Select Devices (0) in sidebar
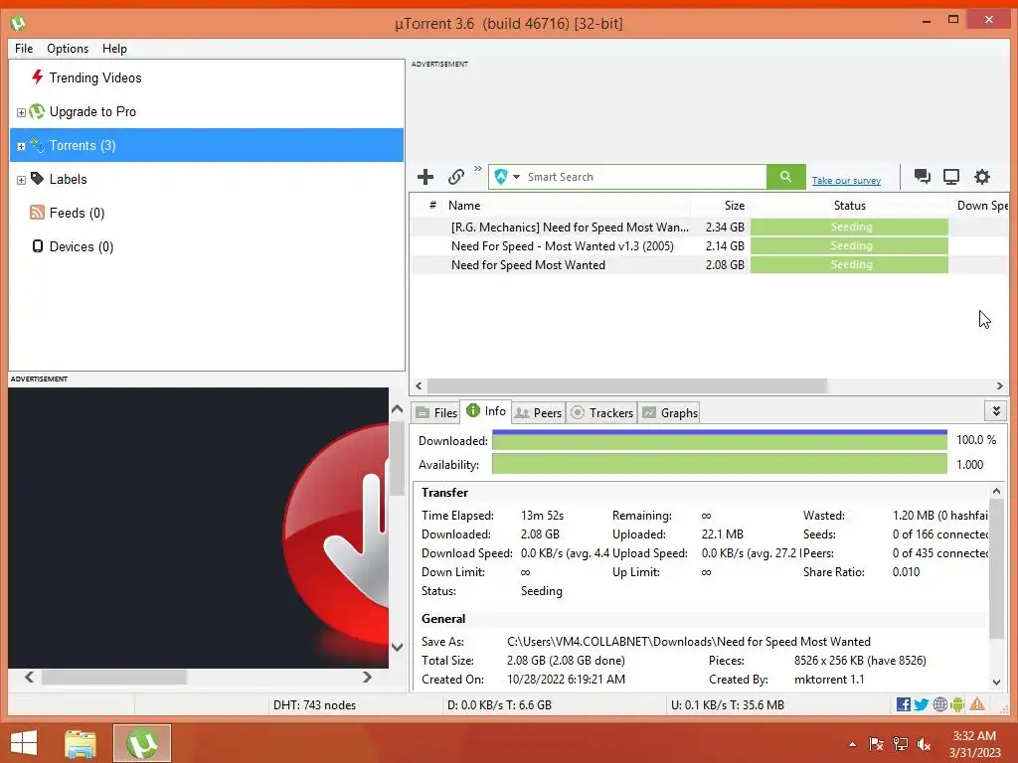 point(82,246)
